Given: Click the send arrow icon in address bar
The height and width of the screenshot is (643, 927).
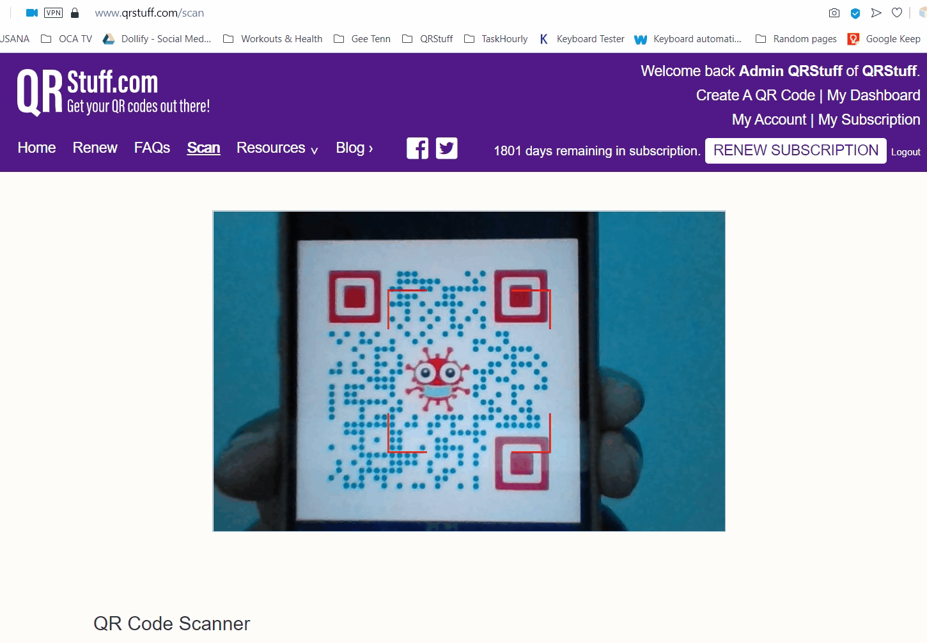Looking at the screenshot, I should [876, 13].
